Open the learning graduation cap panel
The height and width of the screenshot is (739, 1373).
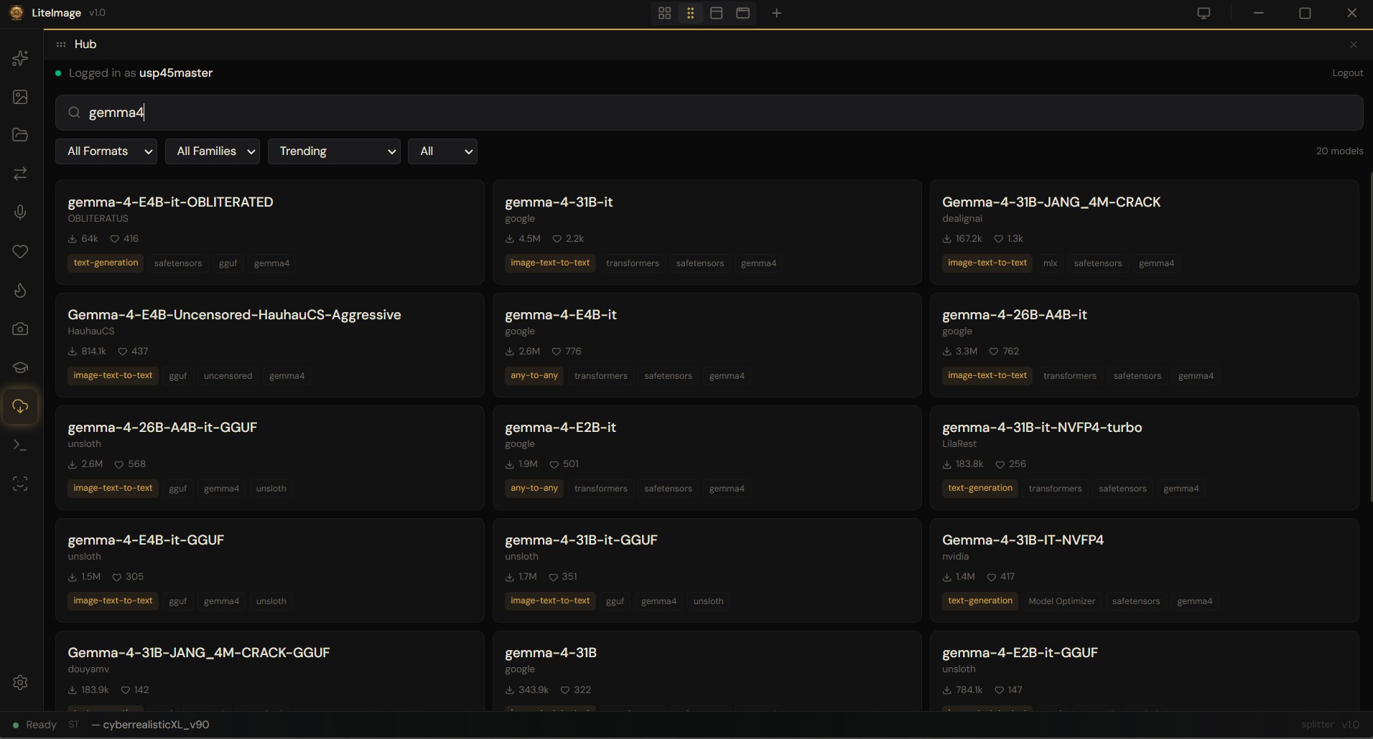coord(19,368)
